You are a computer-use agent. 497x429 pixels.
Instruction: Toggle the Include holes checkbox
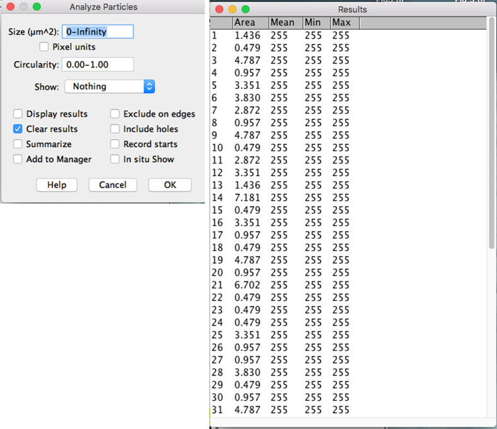point(115,129)
